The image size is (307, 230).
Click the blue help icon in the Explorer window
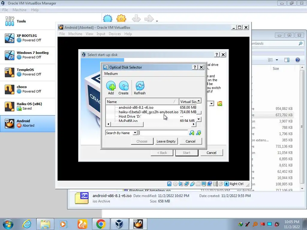(298, 60)
